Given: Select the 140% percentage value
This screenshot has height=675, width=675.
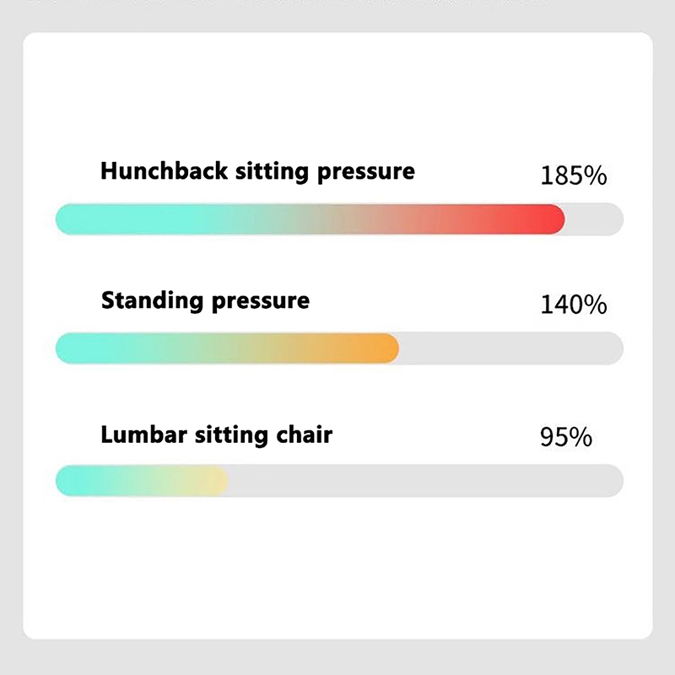Looking at the screenshot, I should [573, 305].
